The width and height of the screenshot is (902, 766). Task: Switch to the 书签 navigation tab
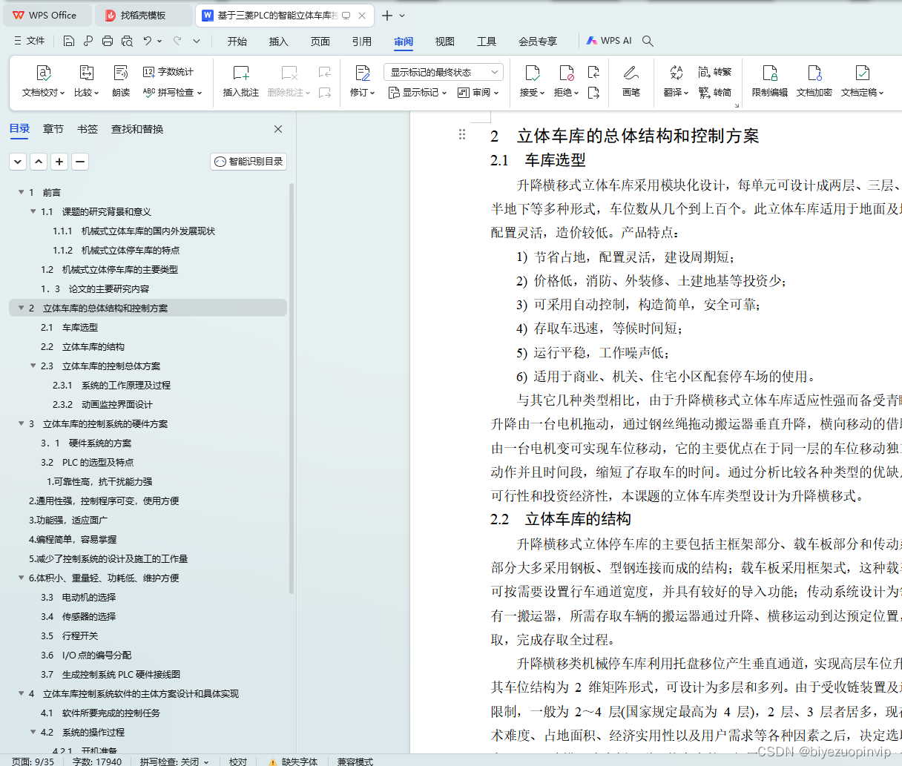click(88, 129)
